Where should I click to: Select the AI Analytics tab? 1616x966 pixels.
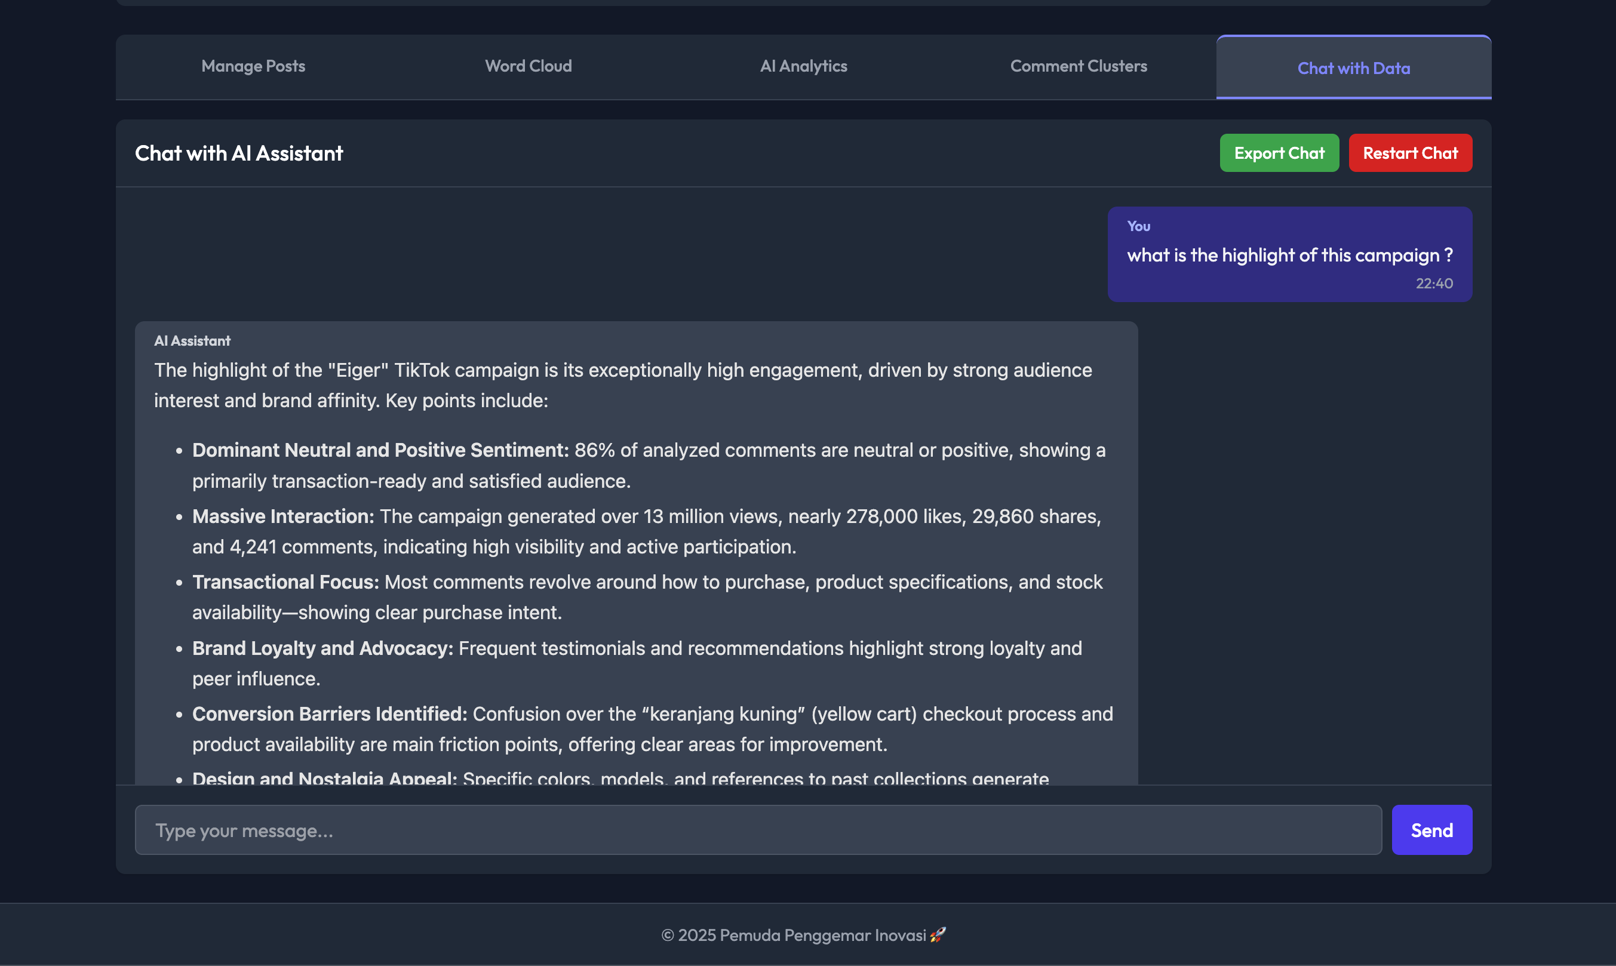803,66
